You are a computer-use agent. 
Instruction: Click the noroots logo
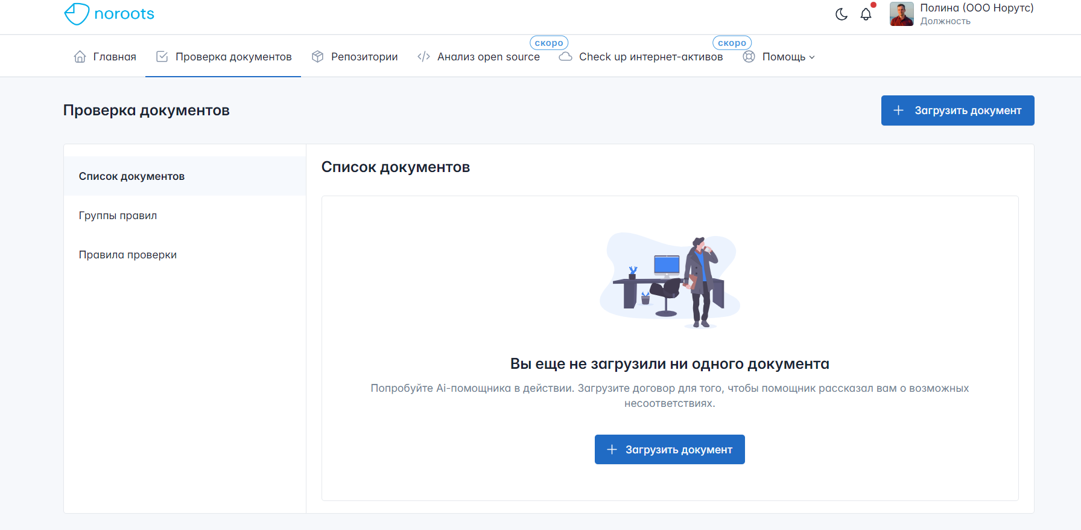click(x=109, y=14)
